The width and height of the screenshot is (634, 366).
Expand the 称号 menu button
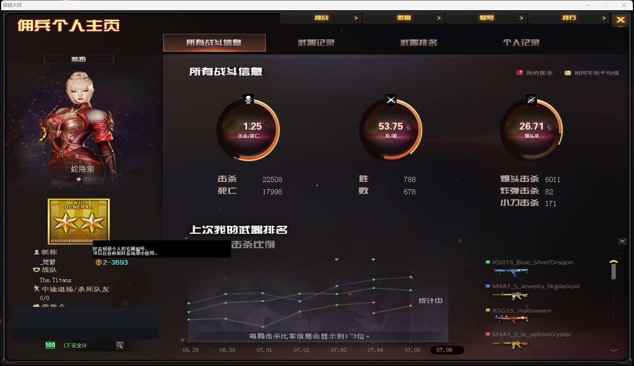click(x=486, y=18)
